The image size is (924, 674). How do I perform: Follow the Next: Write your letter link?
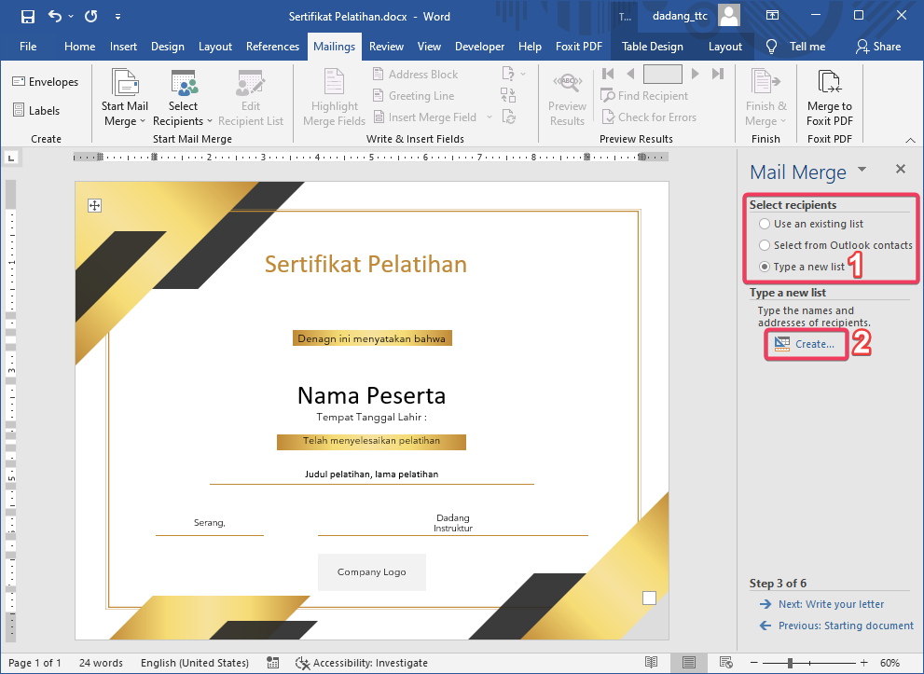pyautogui.click(x=832, y=604)
